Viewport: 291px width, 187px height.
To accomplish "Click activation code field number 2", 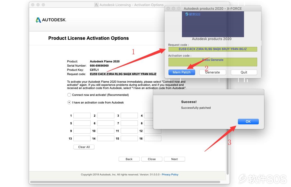I will pyautogui.click(x=106, y=116).
